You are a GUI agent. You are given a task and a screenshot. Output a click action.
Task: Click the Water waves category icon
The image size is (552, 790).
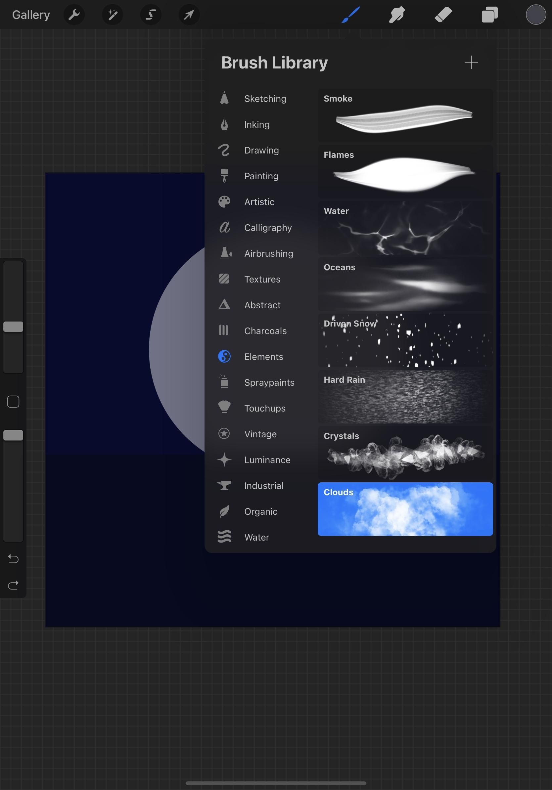224,537
